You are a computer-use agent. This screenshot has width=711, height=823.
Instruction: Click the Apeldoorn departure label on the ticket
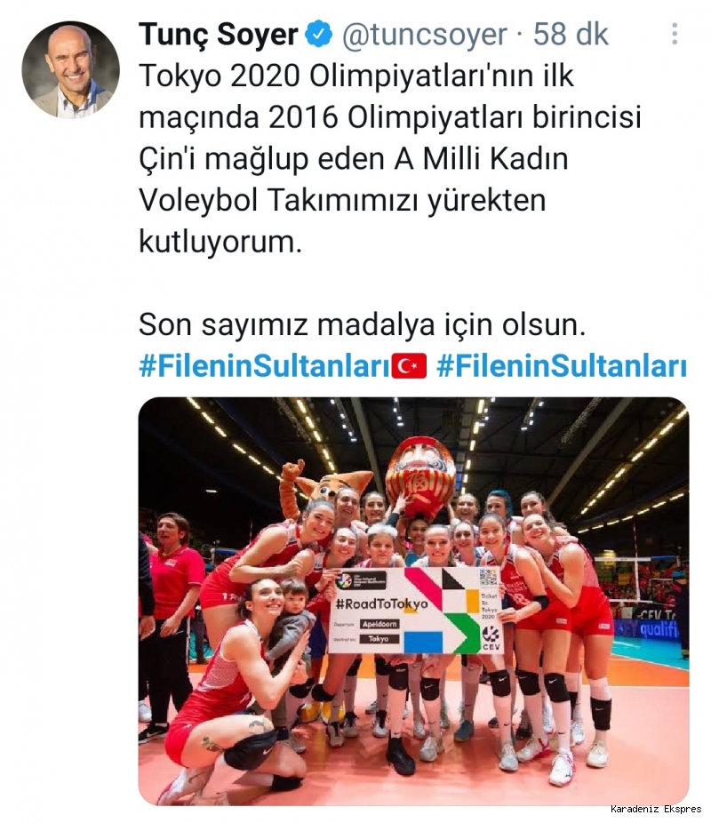click(379, 624)
